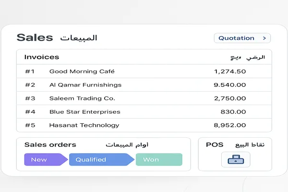The width and height of the screenshot is (288, 192).
Task: Select the Won pipeline stage
Action: point(151,159)
